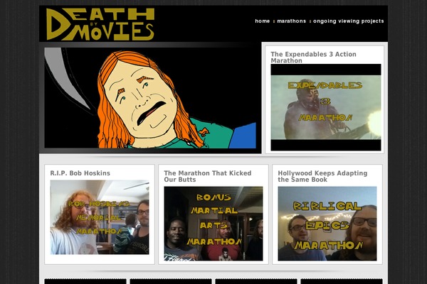Viewport: 427px width, 284px height.
Task: View Bonus Martial Arts Marathon thumbnail
Action: click(x=213, y=224)
